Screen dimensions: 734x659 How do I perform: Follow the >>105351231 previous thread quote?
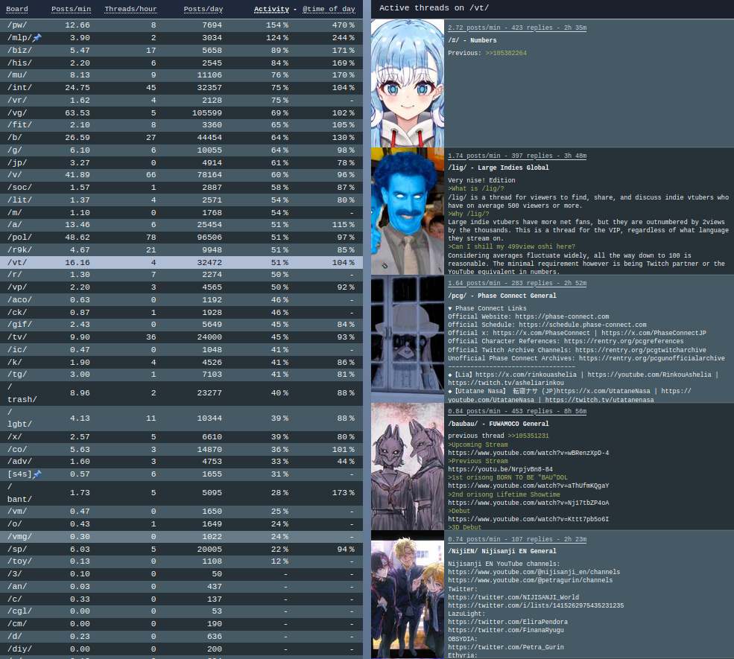528,436
